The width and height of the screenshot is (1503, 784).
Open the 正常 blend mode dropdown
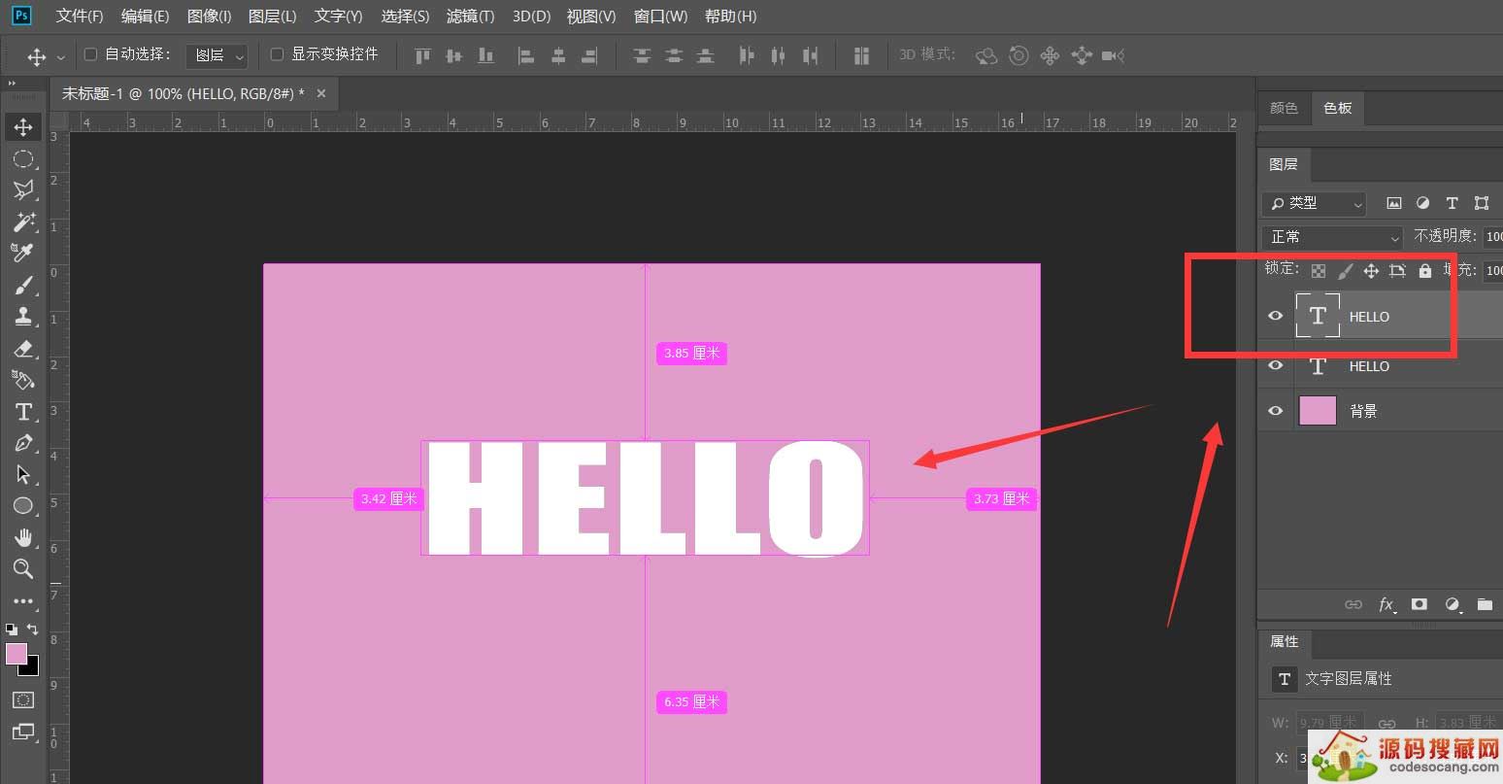(x=1333, y=237)
